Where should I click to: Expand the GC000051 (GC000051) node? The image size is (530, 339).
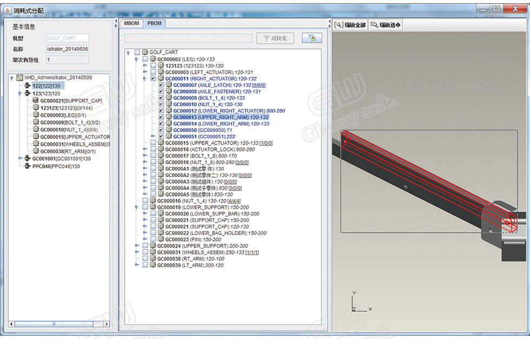coord(153,136)
